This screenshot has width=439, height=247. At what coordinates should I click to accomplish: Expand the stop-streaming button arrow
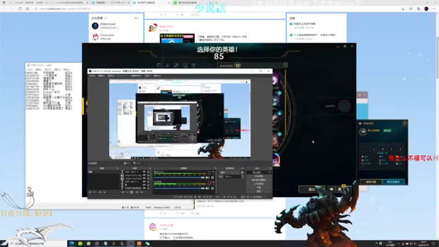(x=269, y=172)
